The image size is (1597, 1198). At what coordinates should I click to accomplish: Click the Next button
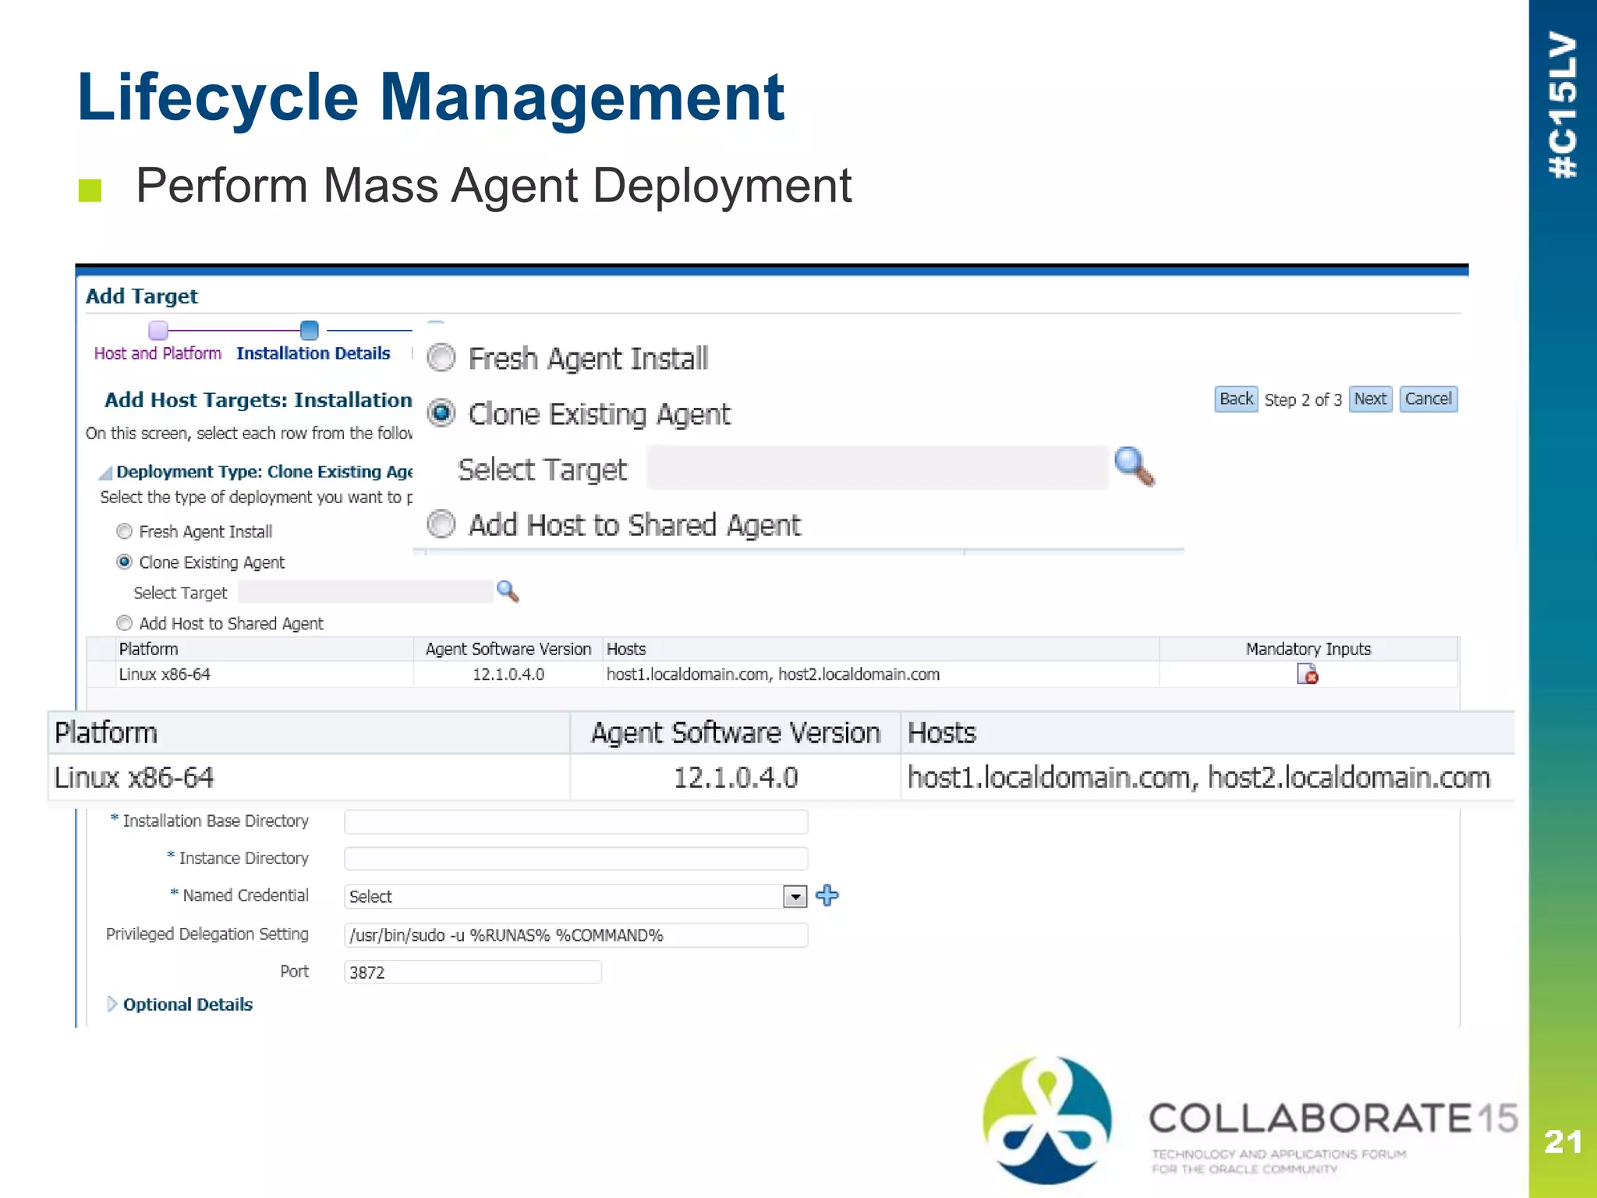click(1370, 399)
